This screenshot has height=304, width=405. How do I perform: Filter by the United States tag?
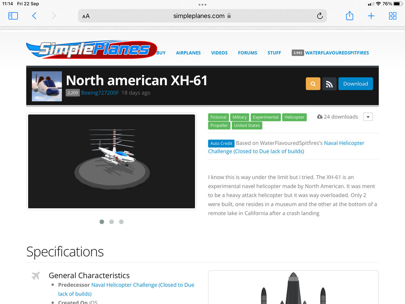pos(247,125)
